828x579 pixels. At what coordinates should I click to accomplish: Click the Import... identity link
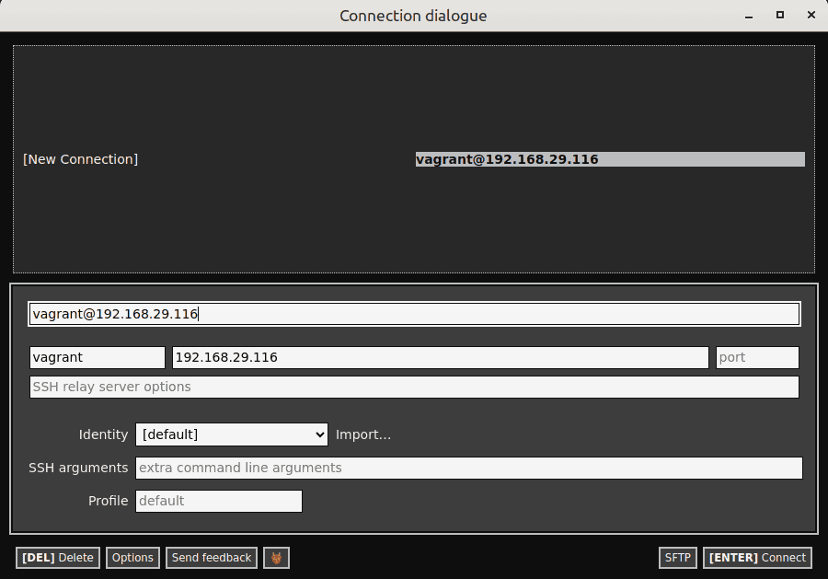(363, 434)
